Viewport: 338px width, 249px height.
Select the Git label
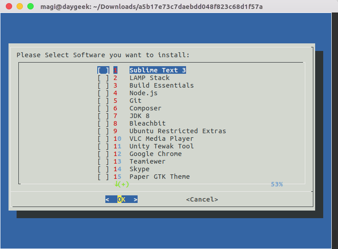point(135,101)
